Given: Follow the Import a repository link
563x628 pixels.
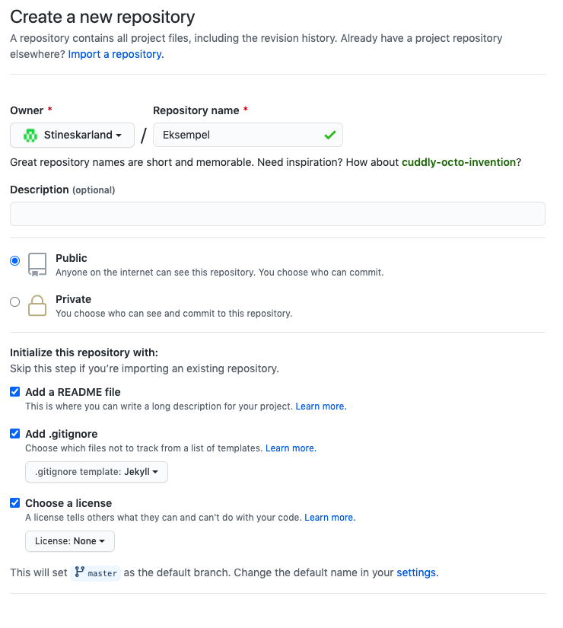Looking at the screenshot, I should pos(116,54).
